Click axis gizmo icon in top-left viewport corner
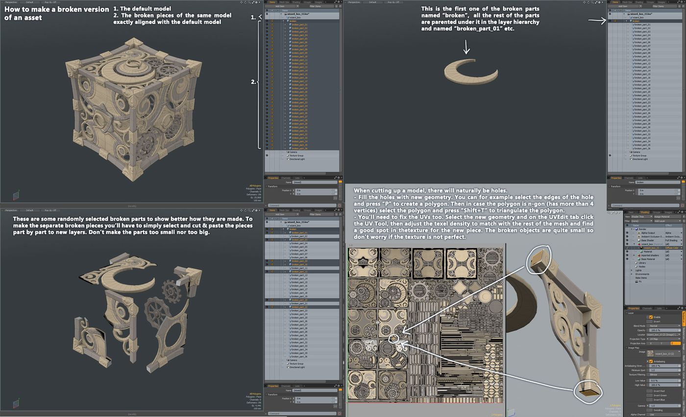 tap(16, 195)
